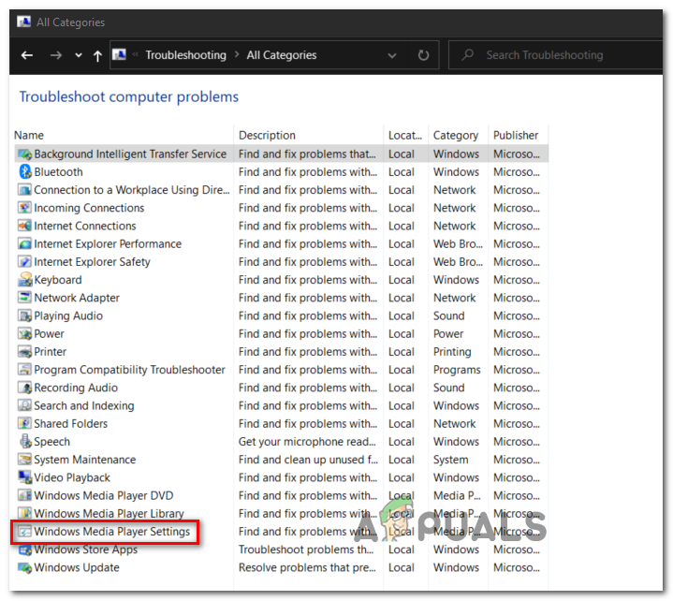Click the Network Adapter icon
This screenshot has width=673, height=601.
coord(25,298)
